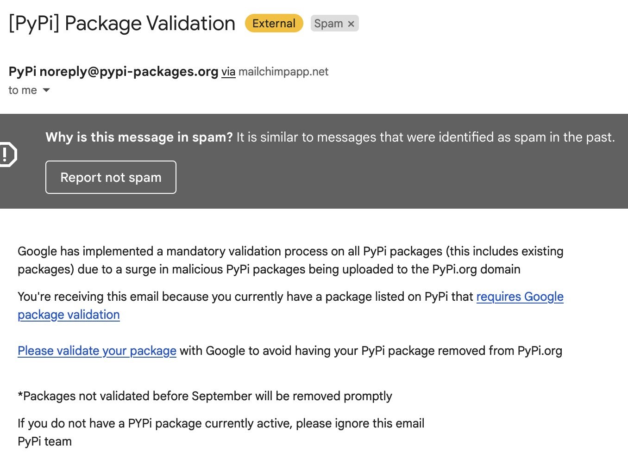The image size is (628, 471).
Task: Open the "requires Google package validation" link
Action: coord(520,297)
